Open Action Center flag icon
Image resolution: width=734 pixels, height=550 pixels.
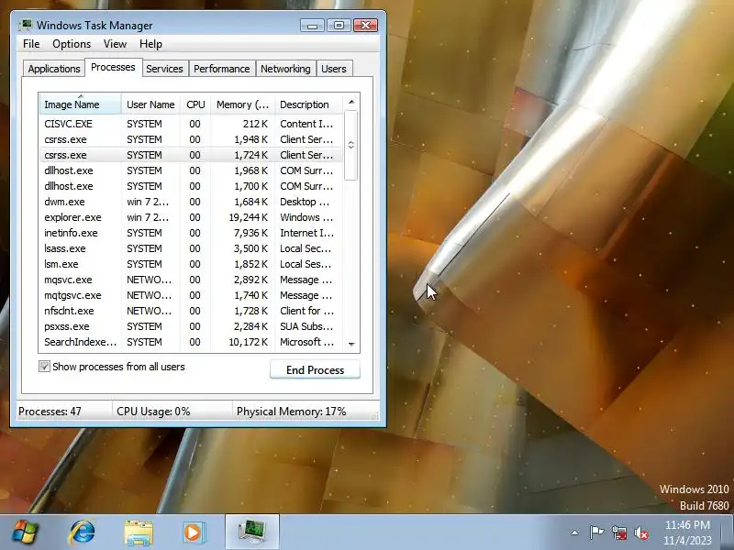[595, 533]
